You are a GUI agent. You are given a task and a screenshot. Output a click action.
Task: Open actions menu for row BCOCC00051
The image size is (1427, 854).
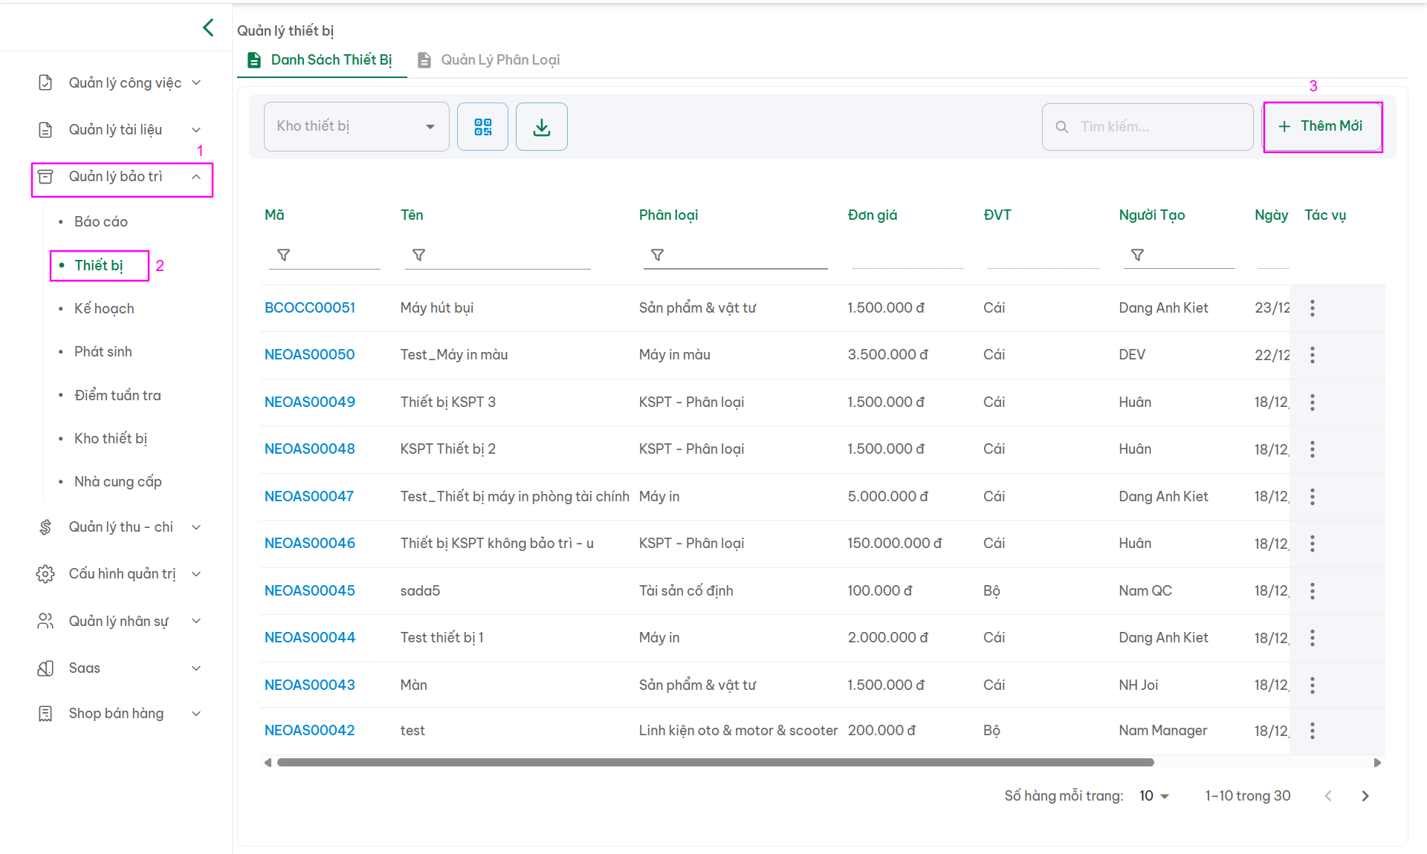click(x=1312, y=308)
